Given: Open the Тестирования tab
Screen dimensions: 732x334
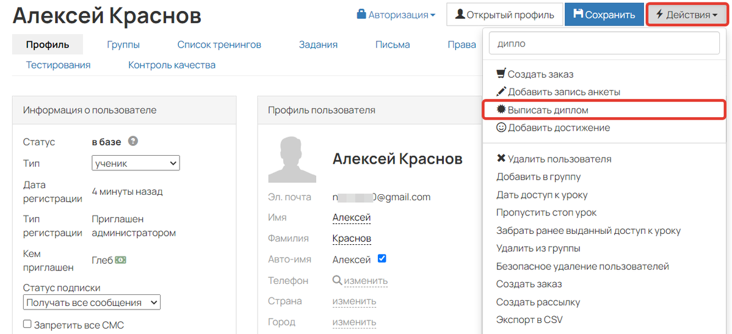Looking at the screenshot, I should (59, 65).
